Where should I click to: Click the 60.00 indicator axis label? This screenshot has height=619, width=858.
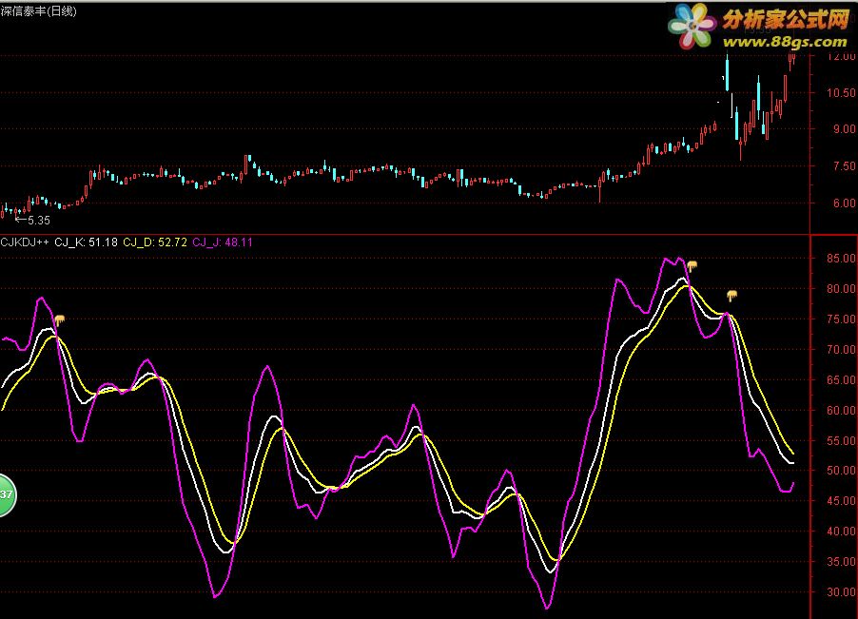pyautogui.click(x=841, y=410)
